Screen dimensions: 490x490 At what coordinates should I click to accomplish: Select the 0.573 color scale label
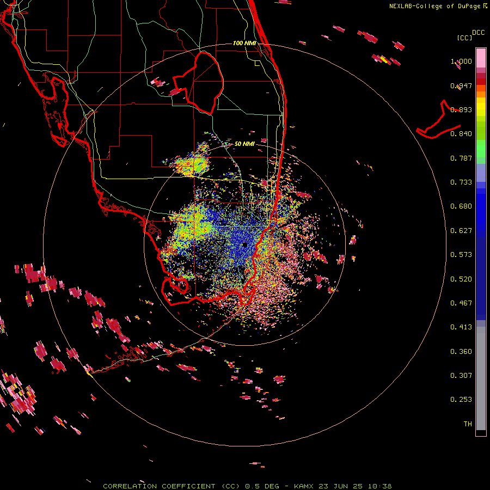tap(461, 255)
